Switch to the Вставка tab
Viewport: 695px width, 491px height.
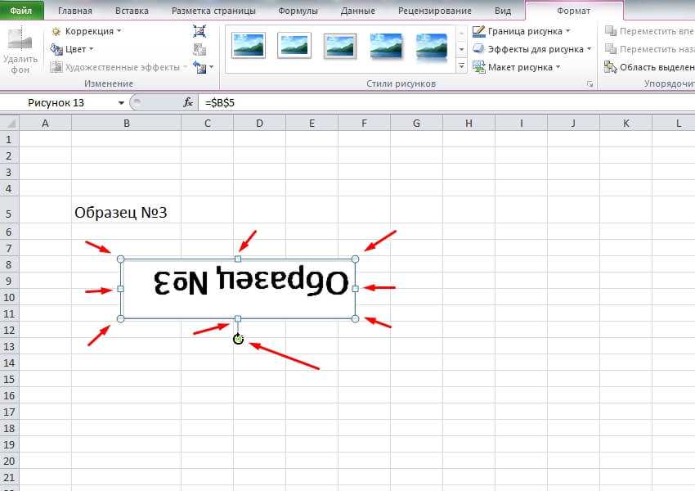point(132,11)
